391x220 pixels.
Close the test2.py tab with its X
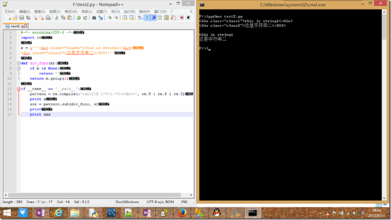(x=26, y=26)
